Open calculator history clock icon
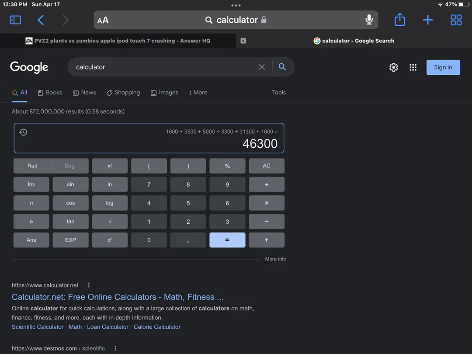 (x=24, y=132)
